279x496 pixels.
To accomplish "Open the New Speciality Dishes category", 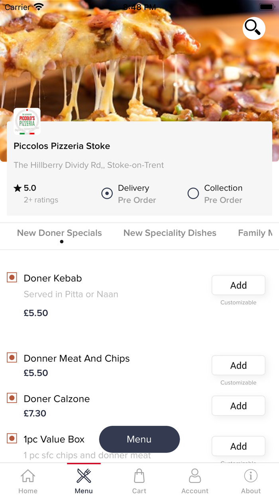I will pos(170,233).
